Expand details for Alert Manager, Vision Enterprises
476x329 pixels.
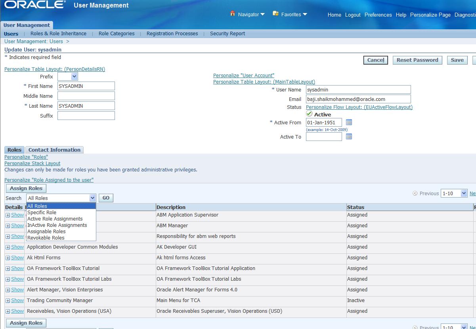pyautogui.click(x=8, y=290)
